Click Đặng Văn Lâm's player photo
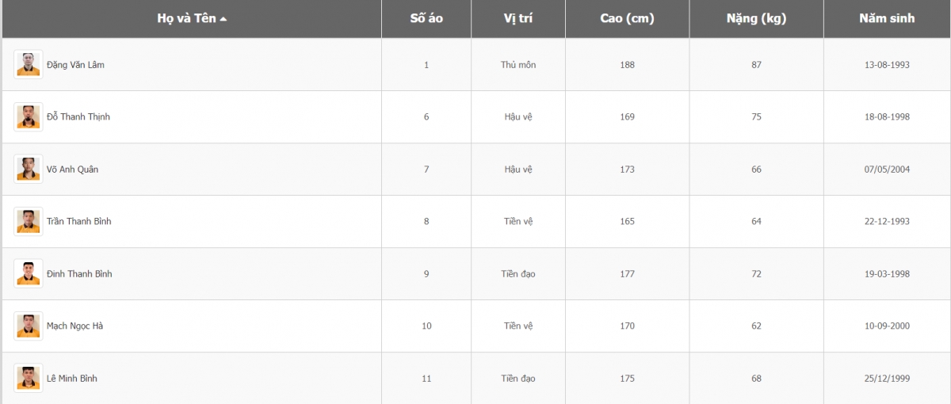The height and width of the screenshot is (404, 951). click(x=29, y=64)
